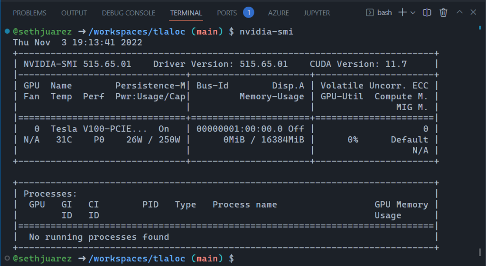Split the terminal with the split icon
This screenshot has height=266, width=486.
tap(427, 13)
